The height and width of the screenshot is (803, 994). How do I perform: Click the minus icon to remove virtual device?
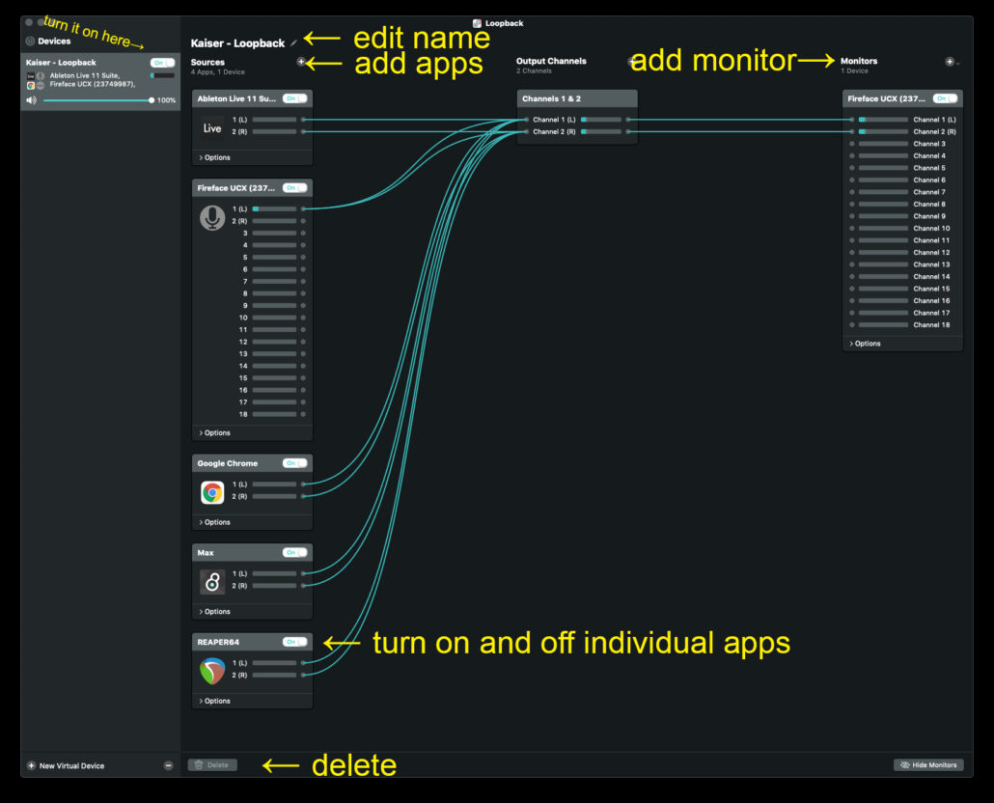[169, 765]
